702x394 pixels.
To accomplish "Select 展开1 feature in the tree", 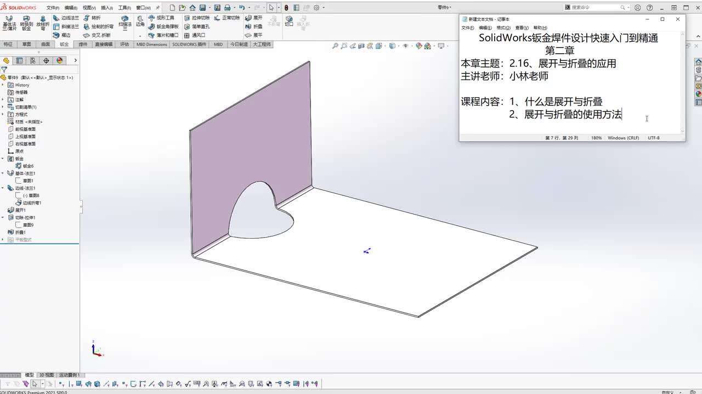I will pyautogui.click(x=17, y=210).
